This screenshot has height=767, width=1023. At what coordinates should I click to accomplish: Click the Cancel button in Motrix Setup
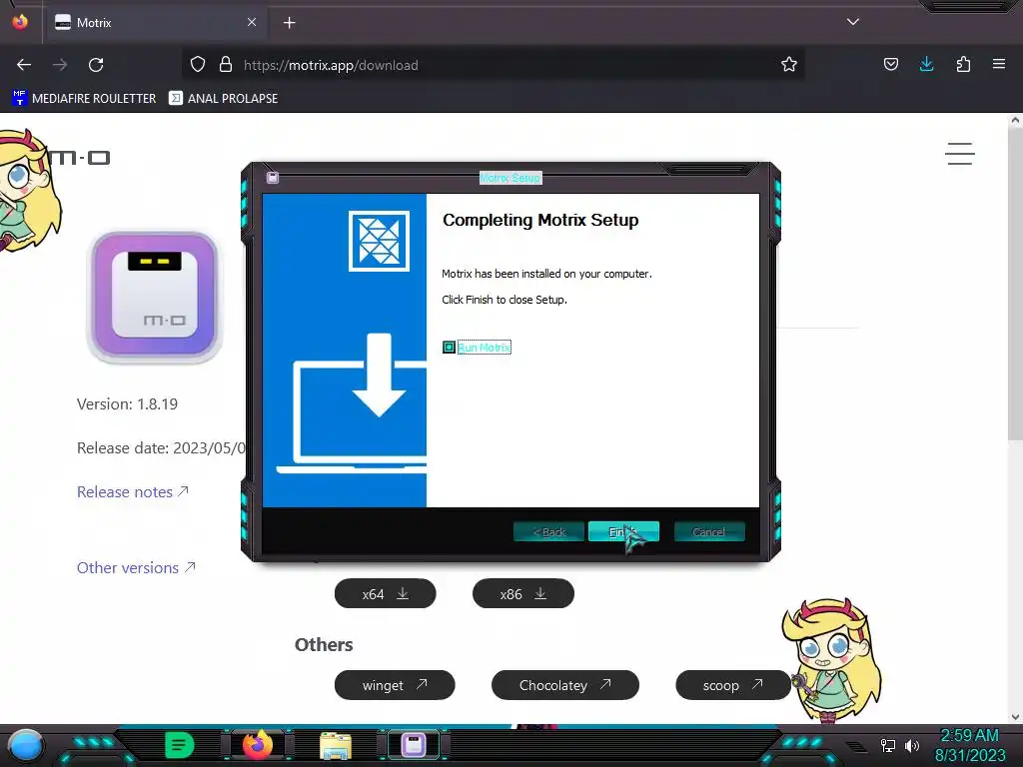click(x=708, y=531)
